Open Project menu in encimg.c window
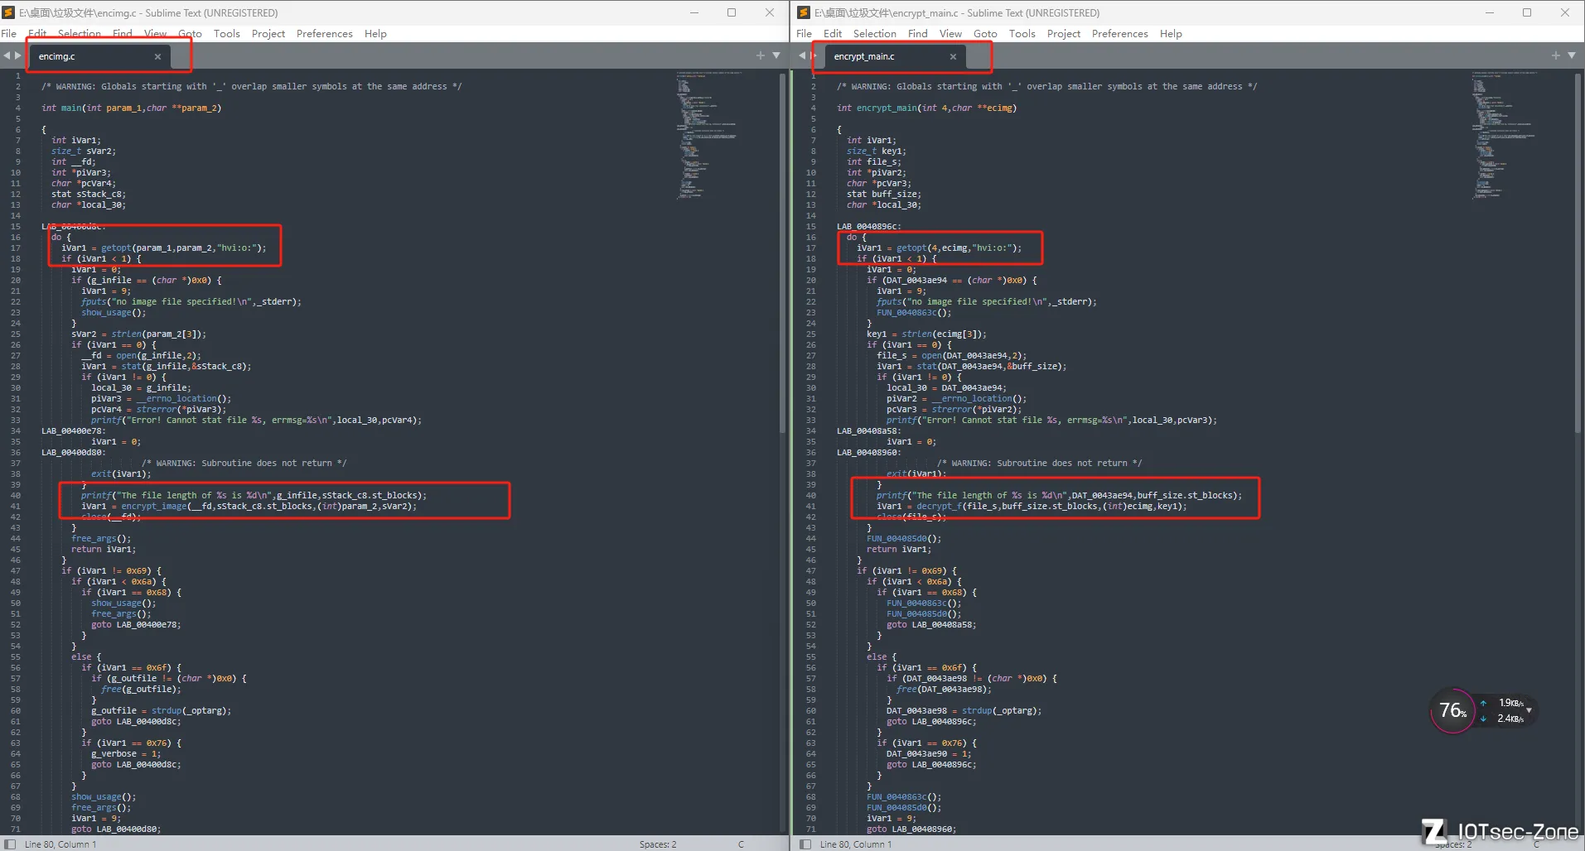Viewport: 1585px width, 851px height. coord(268,34)
